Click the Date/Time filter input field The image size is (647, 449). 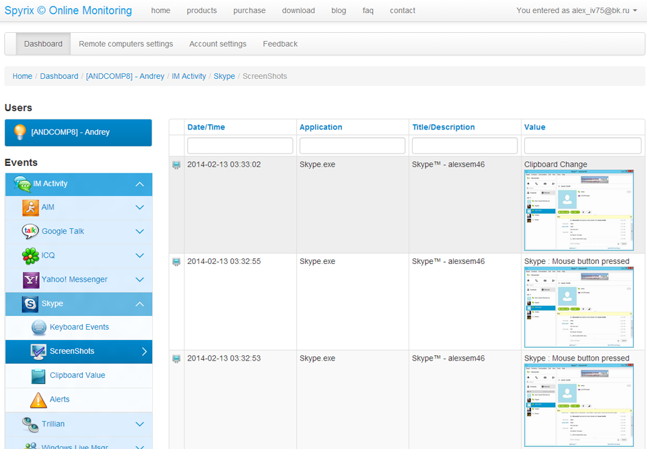tap(240, 145)
